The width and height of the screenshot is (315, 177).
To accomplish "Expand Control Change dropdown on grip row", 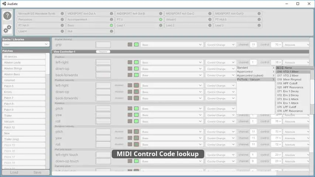I will pos(220,45).
